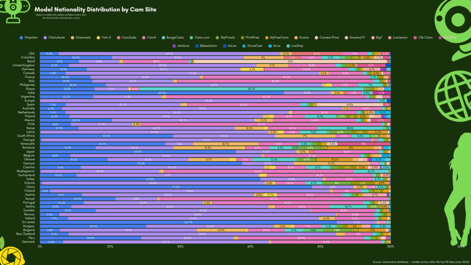Viewport: 471px width, 265px height.
Task: Click the Flirt4Free legend entry
Action: [250, 38]
